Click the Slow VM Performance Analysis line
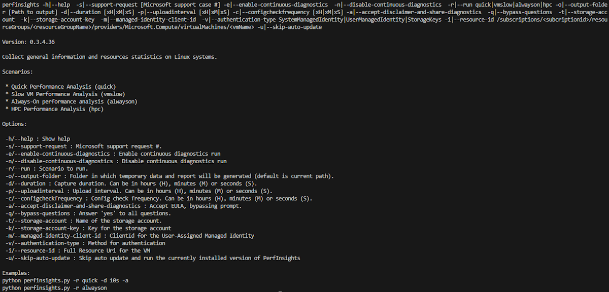 click(65, 94)
